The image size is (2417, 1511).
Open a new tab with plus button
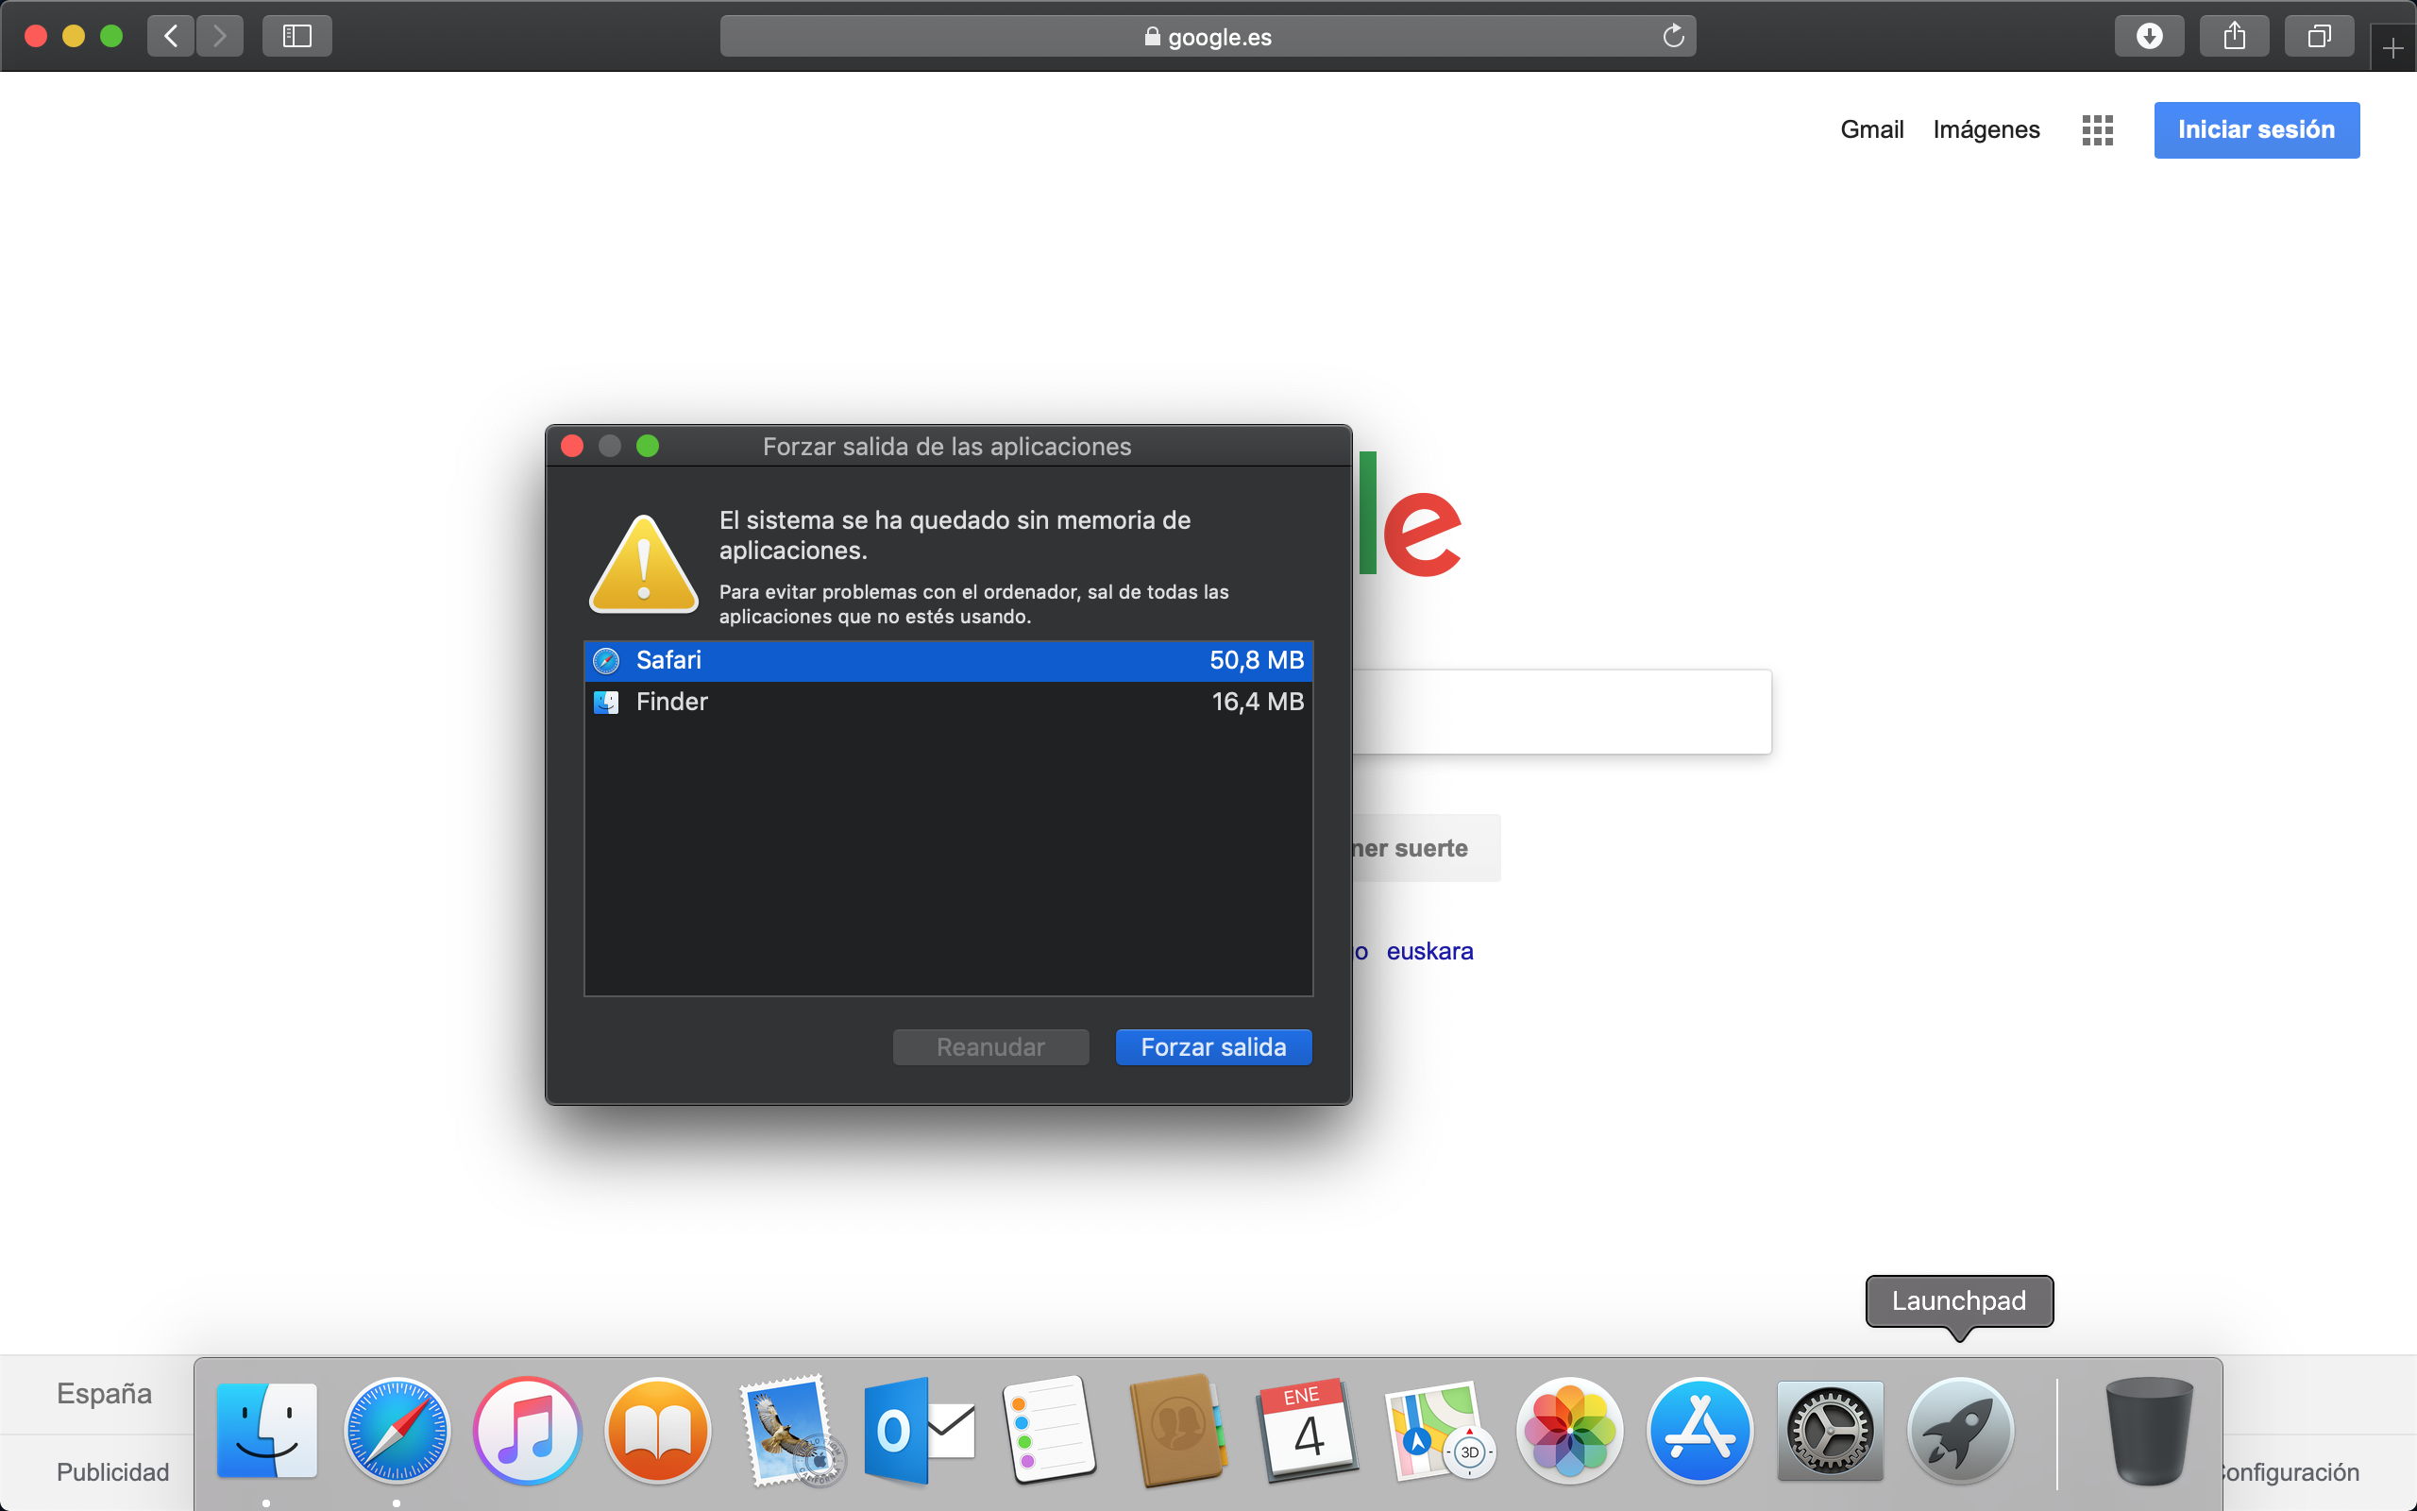pos(2392,48)
